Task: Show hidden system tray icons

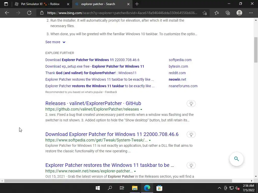Action: click(219, 188)
